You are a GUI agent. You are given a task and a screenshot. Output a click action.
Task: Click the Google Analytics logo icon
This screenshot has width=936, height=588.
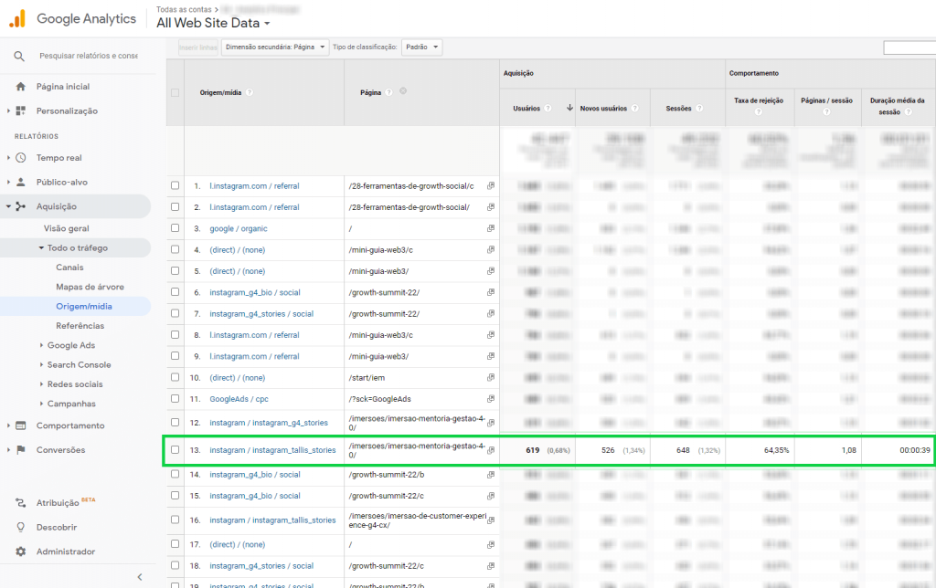click(17, 18)
